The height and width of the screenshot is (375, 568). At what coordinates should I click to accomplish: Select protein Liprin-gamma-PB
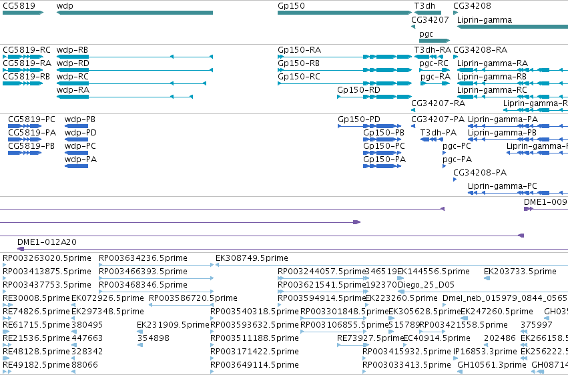pyautogui.click(x=518, y=139)
